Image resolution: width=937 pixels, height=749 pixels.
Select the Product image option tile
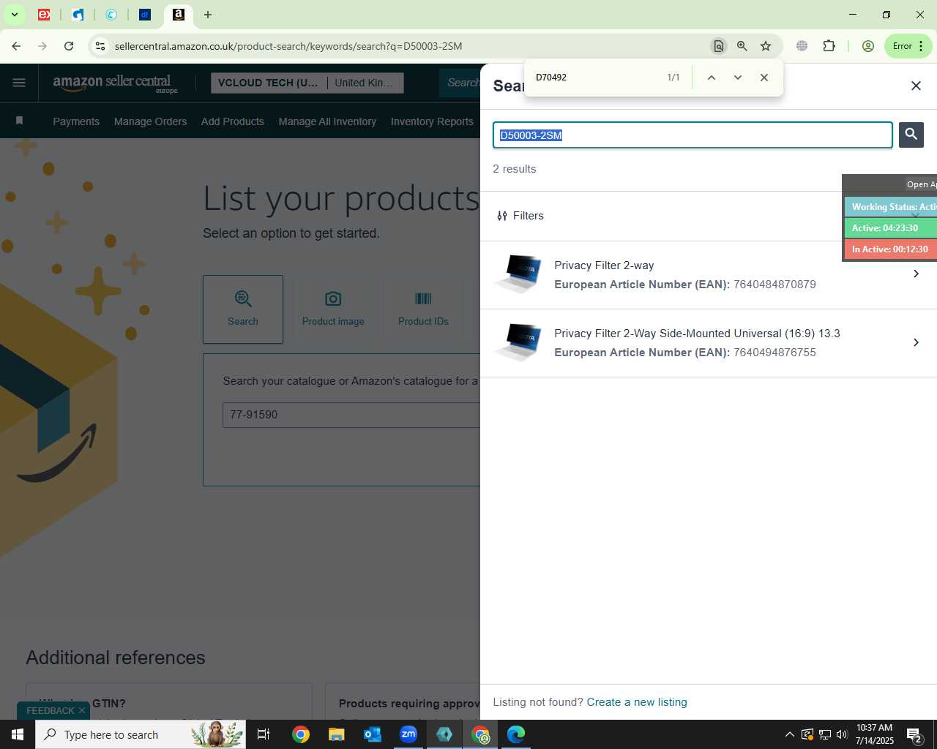(333, 309)
